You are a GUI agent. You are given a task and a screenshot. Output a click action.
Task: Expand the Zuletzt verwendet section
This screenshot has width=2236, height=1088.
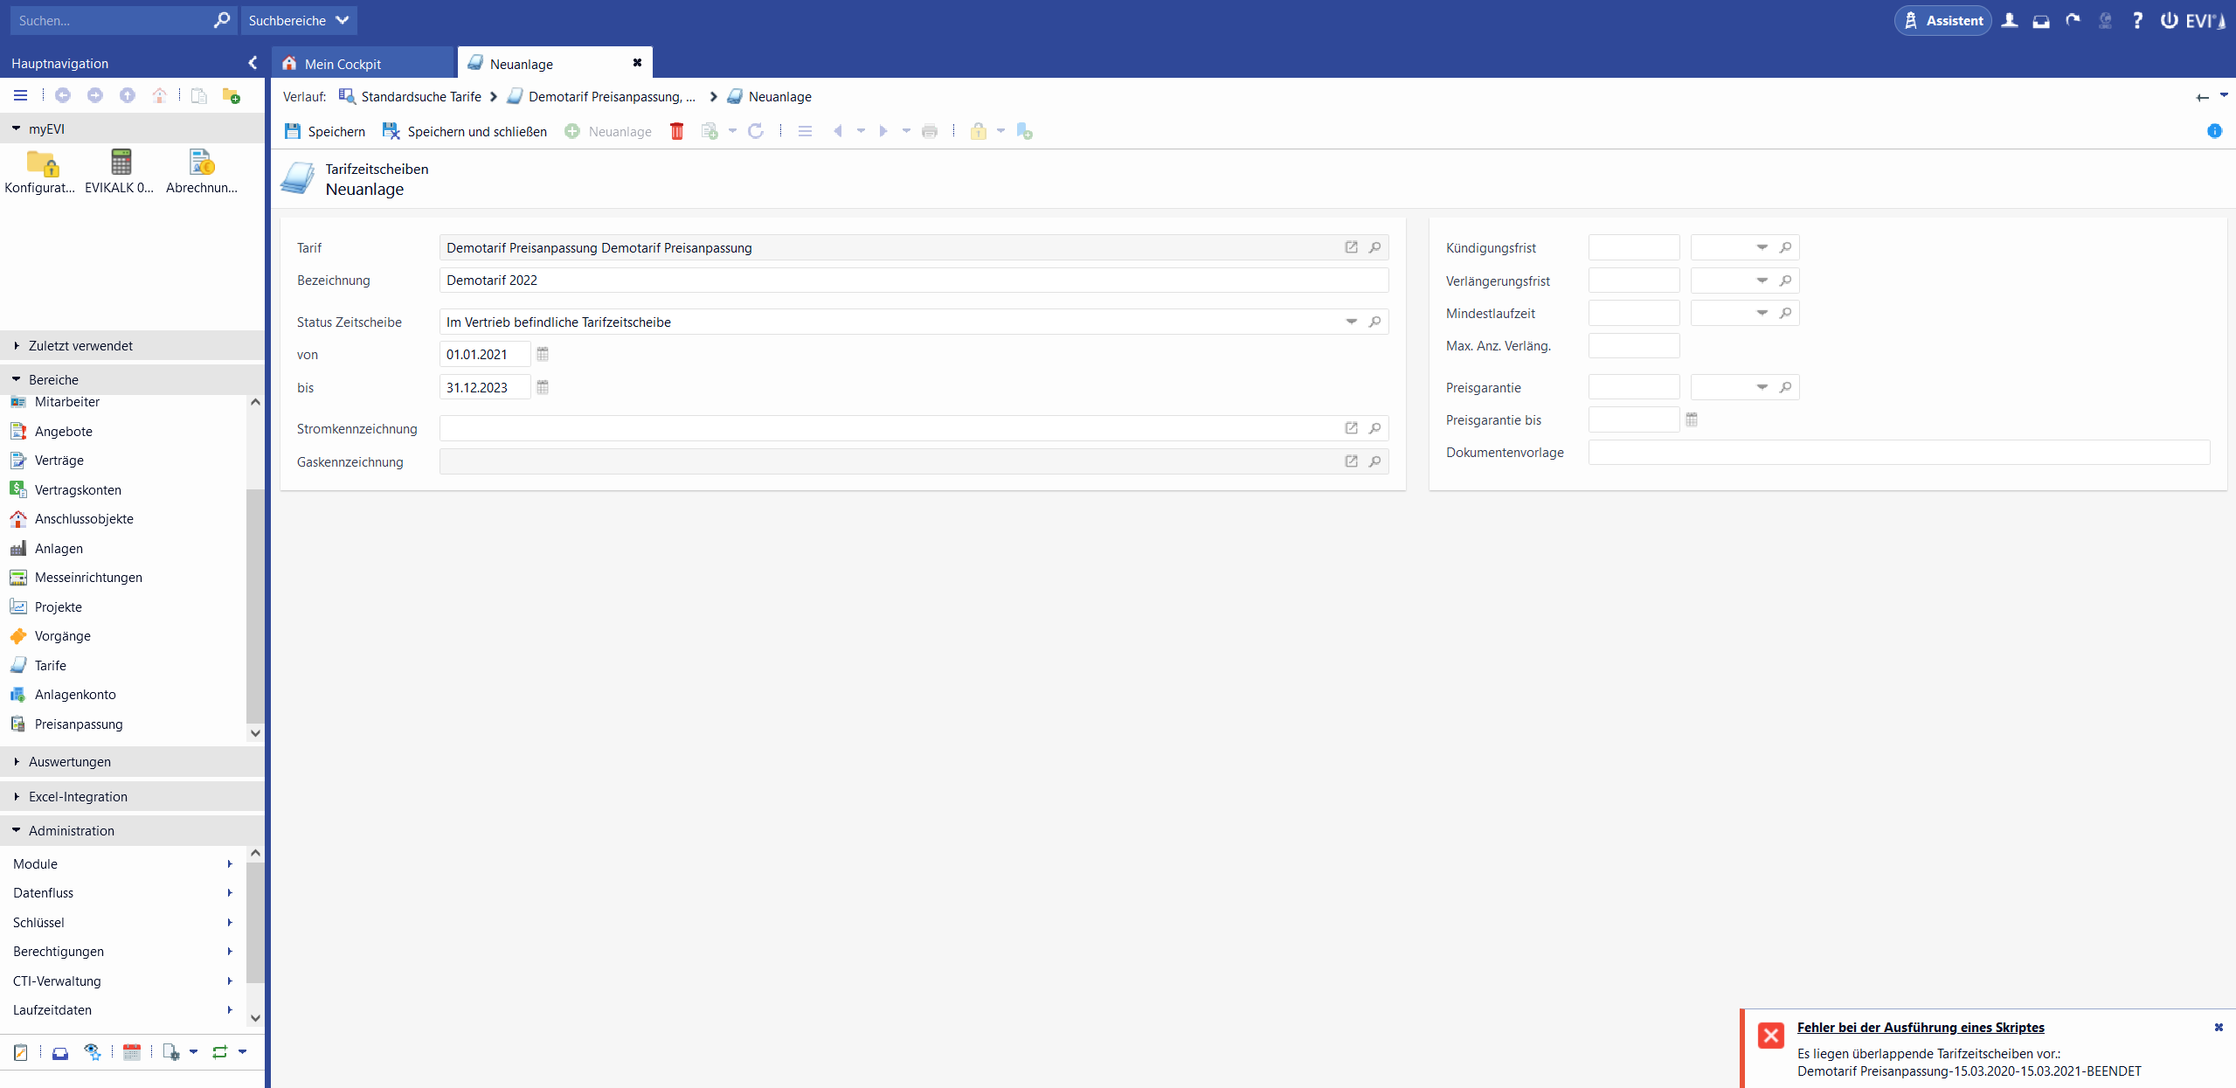(80, 345)
